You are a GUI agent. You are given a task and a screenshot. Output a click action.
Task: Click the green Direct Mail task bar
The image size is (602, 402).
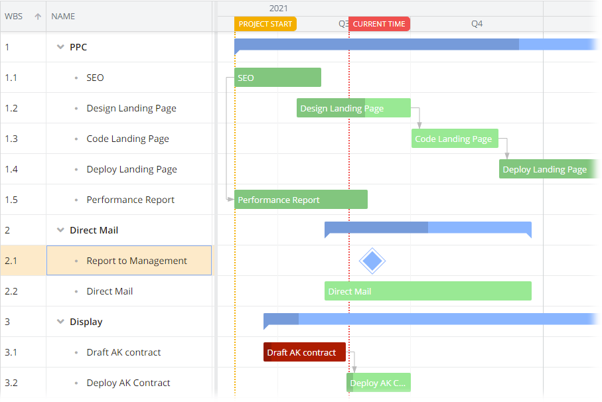click(428, 291)
